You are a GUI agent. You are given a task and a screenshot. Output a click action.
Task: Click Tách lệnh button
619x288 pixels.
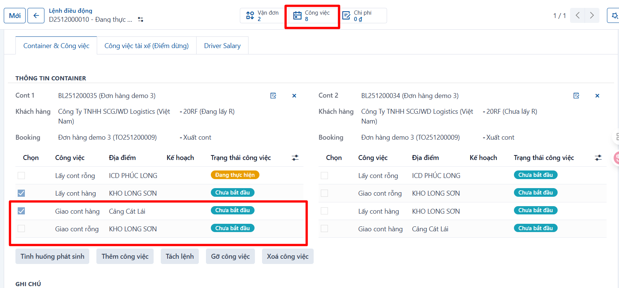(x=180, y=256)
